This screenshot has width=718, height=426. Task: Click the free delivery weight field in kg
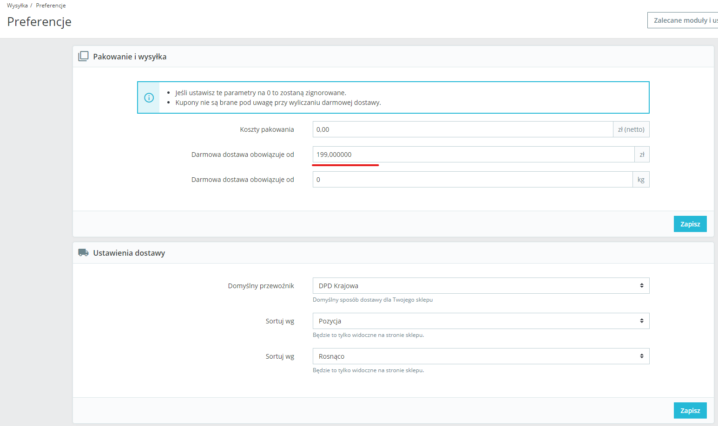[472, 180]
